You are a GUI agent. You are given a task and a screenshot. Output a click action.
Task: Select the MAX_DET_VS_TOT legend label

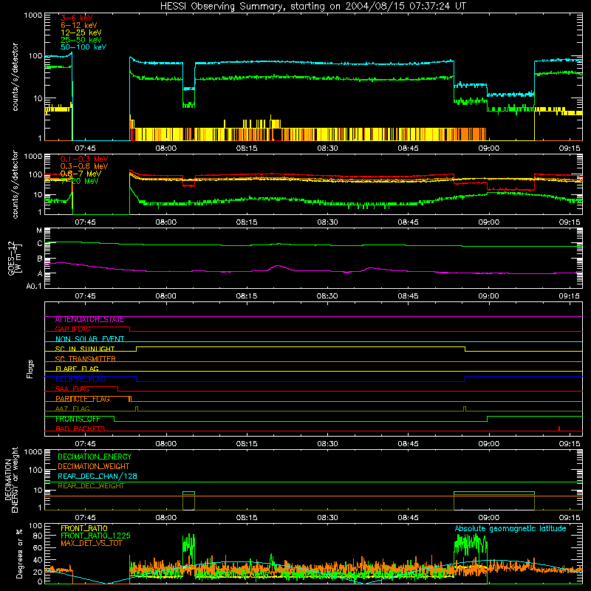click(x=91, y=543)
